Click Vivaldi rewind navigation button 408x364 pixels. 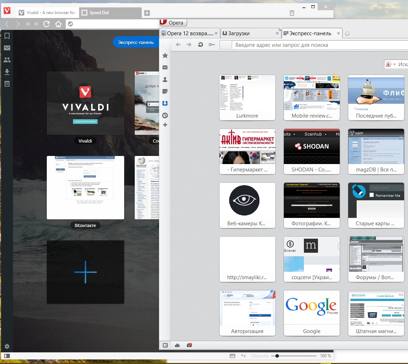pos(28,24)
